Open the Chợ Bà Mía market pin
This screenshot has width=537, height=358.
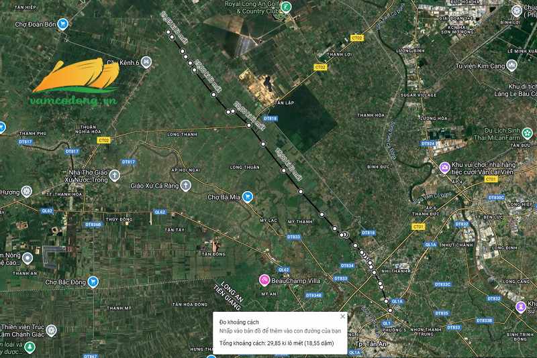pyautogui.click(x=247, y=196)
